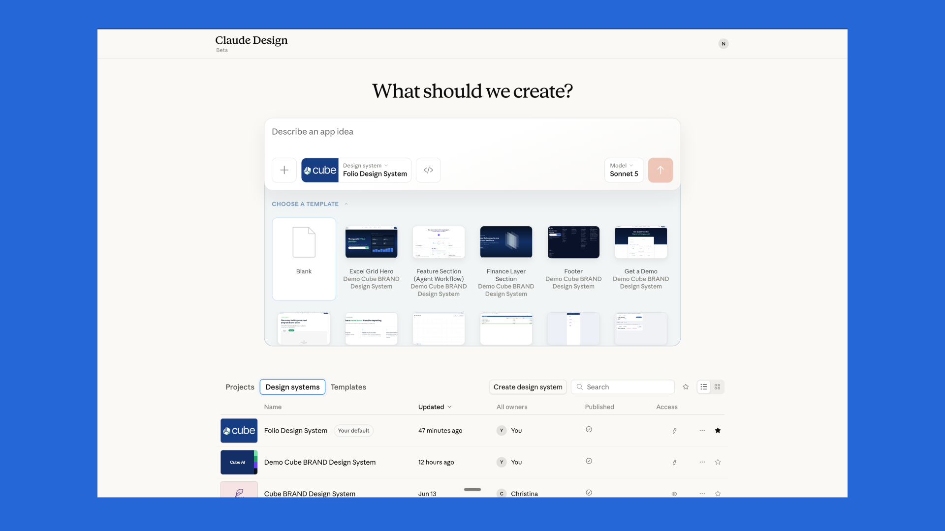Open more options for Cube BRAND Design System

702,494
